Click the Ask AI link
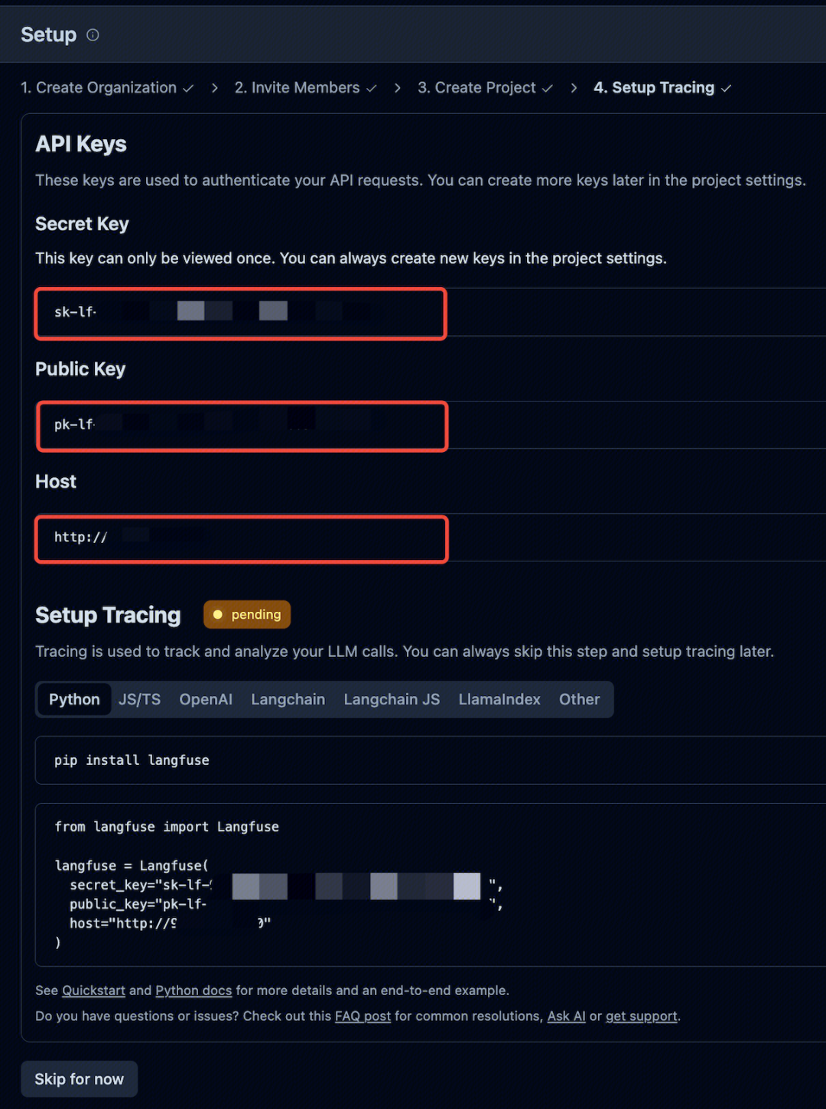This screenshot has height=1109, width=826. (566, 1016)
